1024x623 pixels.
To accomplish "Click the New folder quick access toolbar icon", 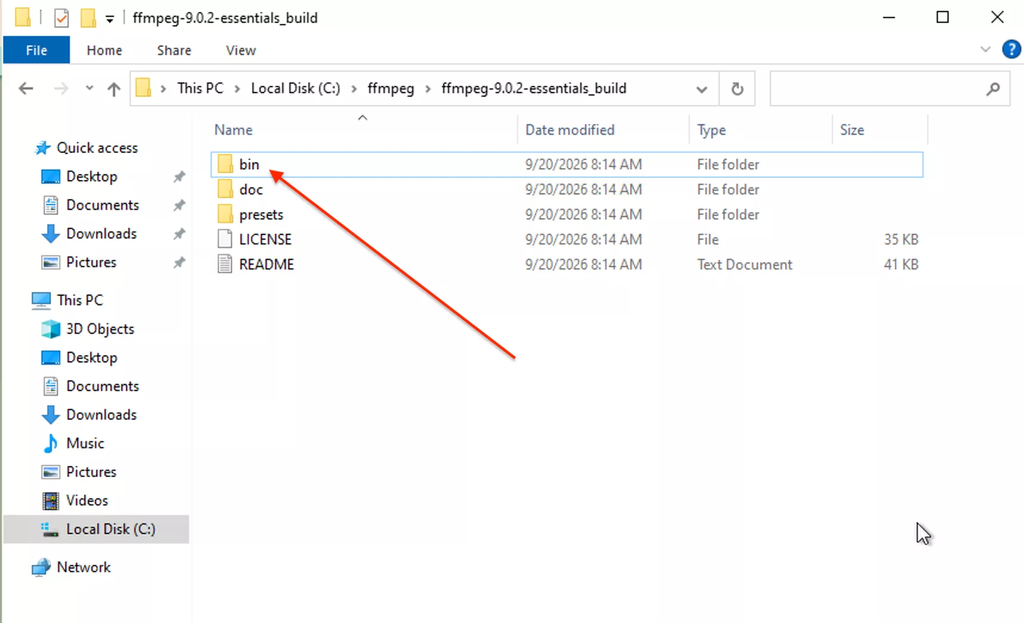I will [88, 18].
